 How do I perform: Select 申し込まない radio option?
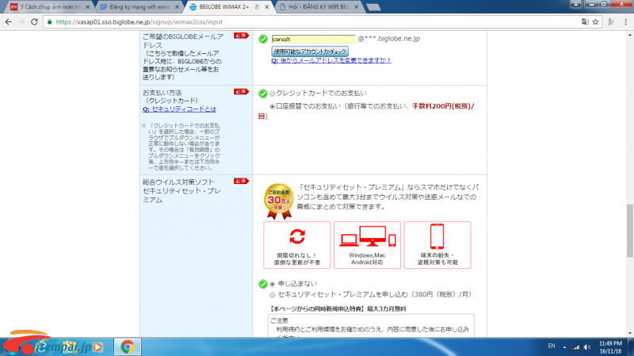pos(273,284)
